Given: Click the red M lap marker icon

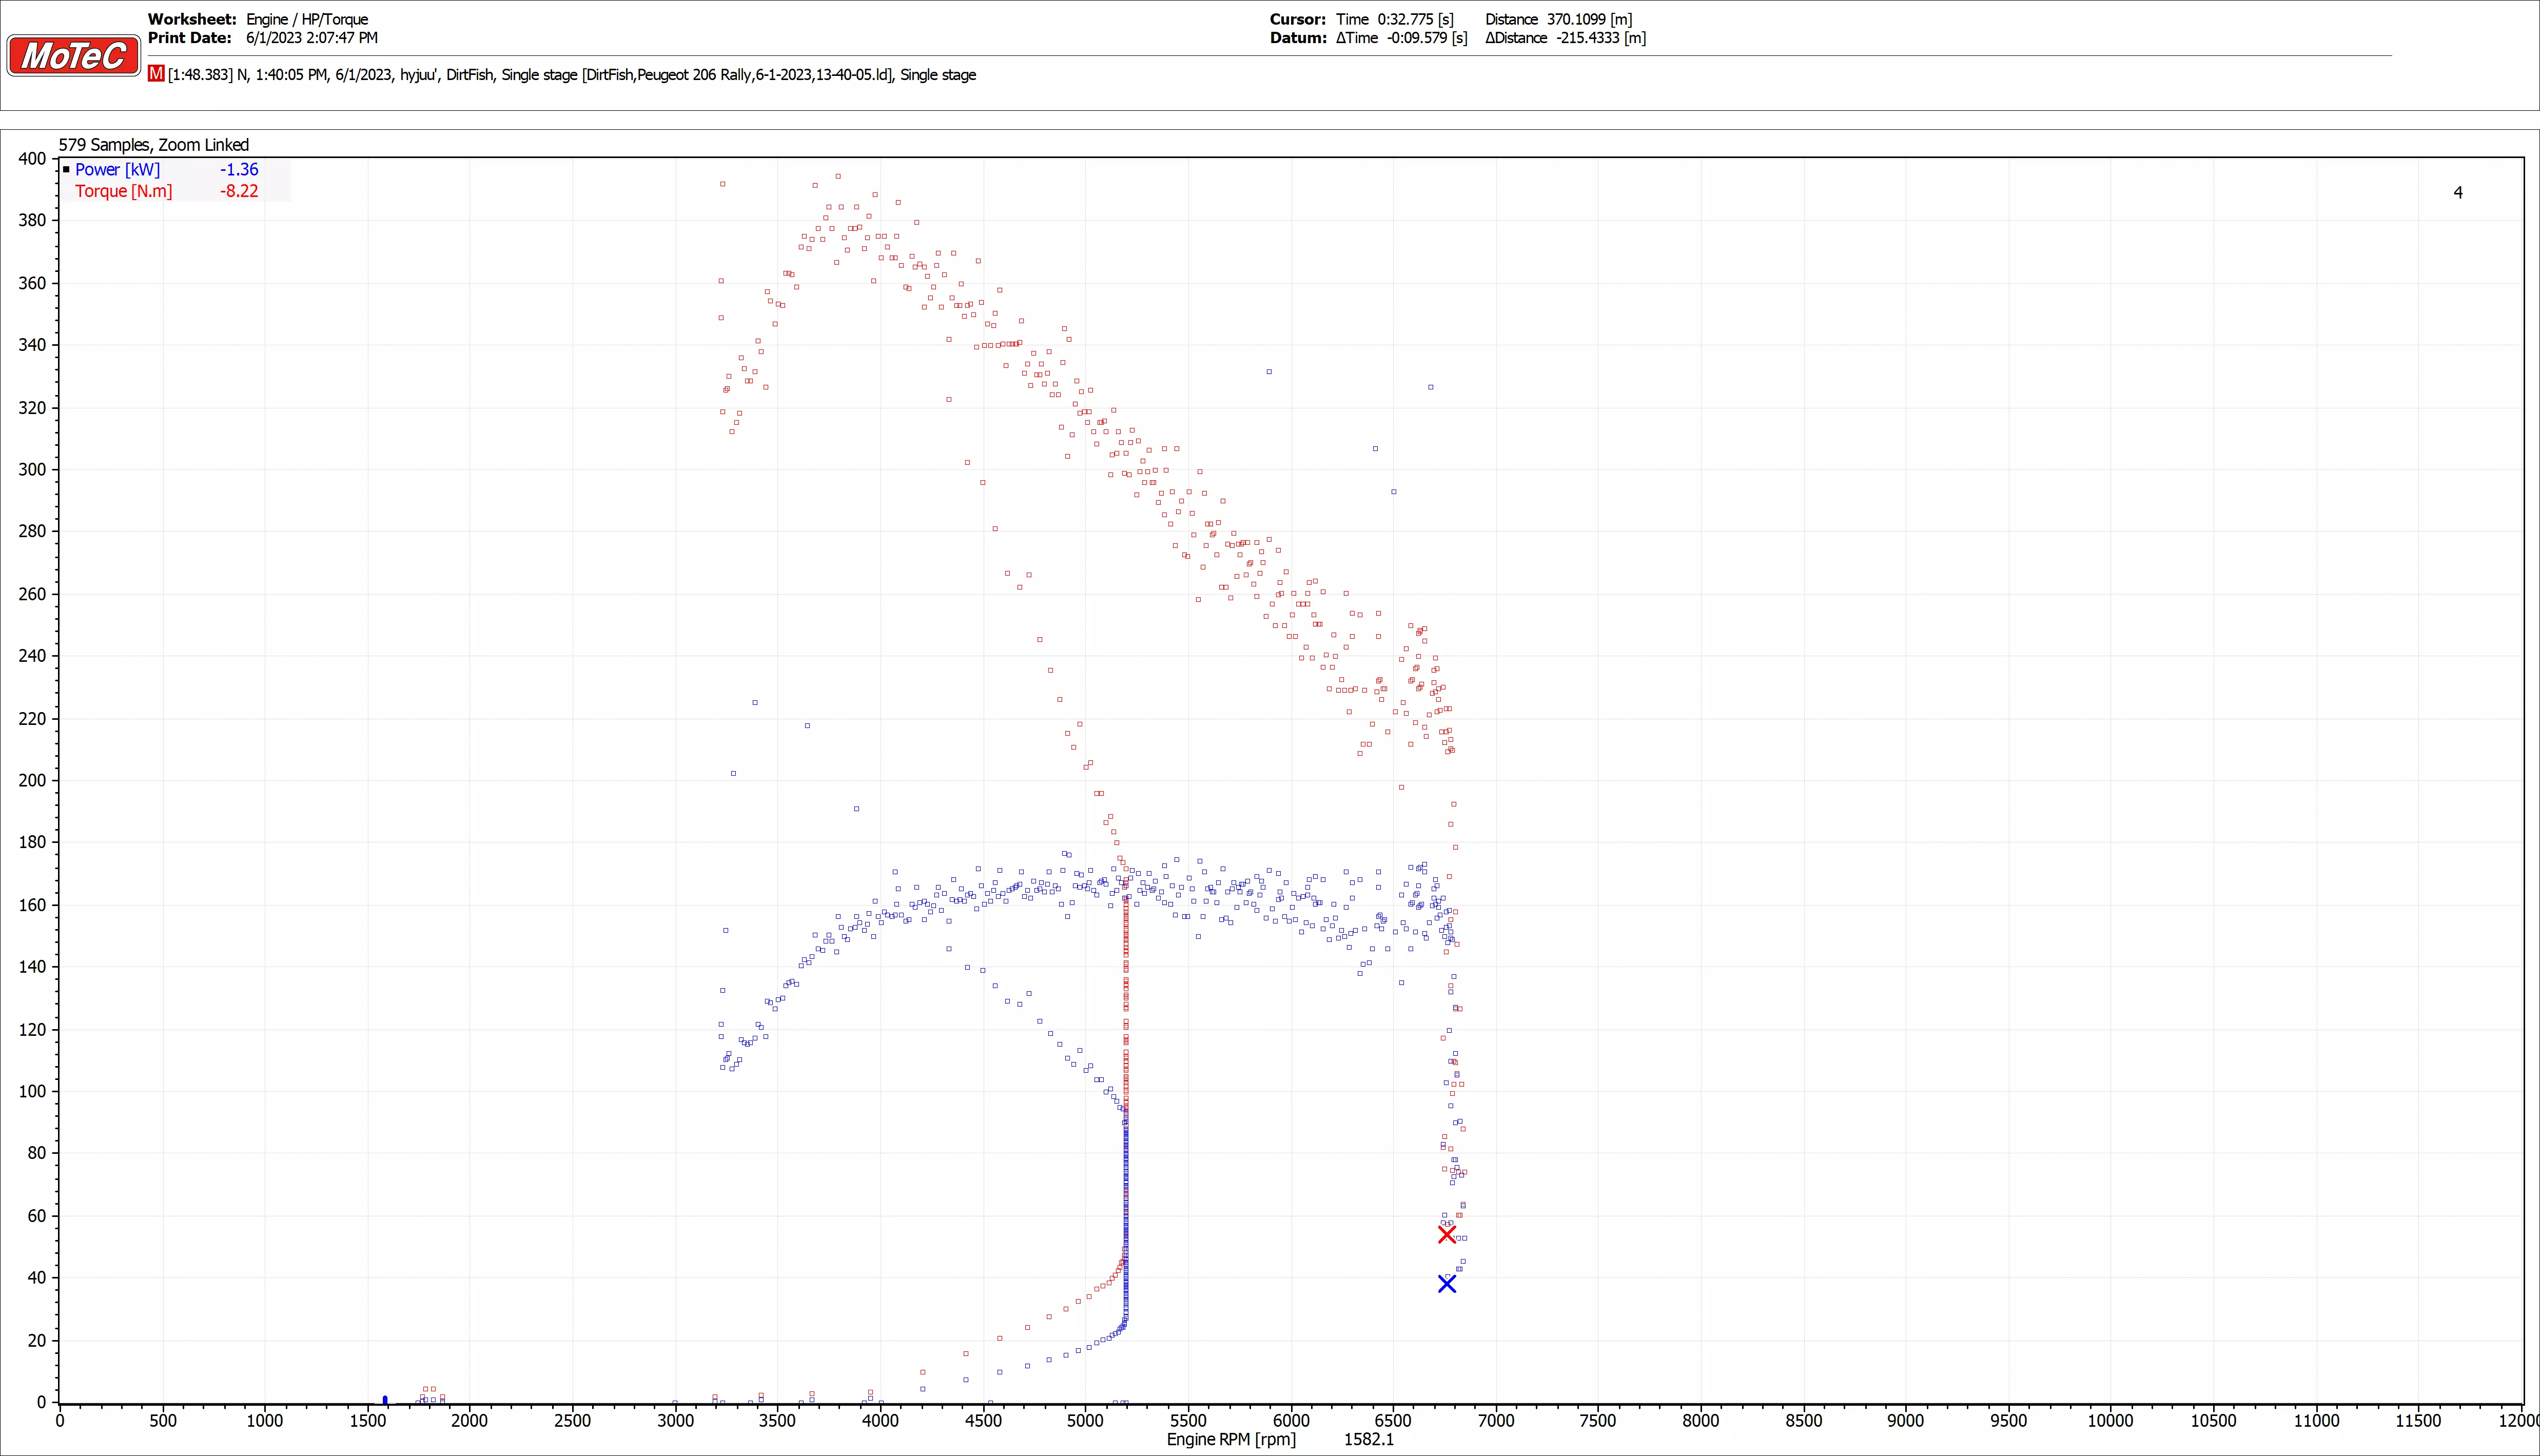Looking at the screenshot, I should 156,74.
